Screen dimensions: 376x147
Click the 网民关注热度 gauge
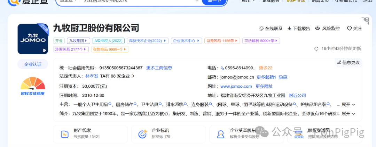click(33, 86)
